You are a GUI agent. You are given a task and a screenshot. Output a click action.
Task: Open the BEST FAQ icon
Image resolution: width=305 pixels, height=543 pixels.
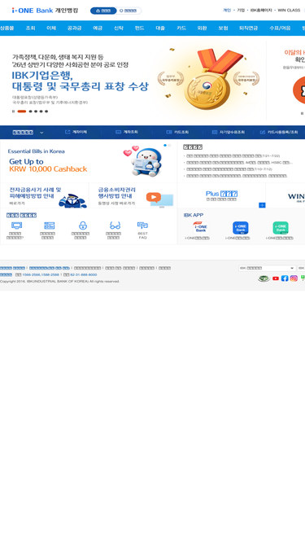click(143, 230)
